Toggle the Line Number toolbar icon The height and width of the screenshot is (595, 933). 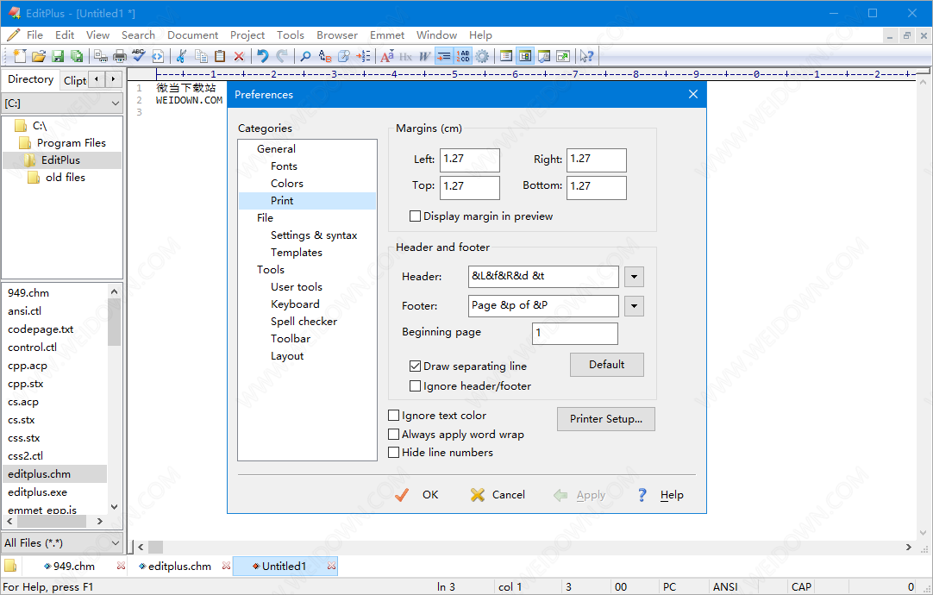(x=463, y=56)
